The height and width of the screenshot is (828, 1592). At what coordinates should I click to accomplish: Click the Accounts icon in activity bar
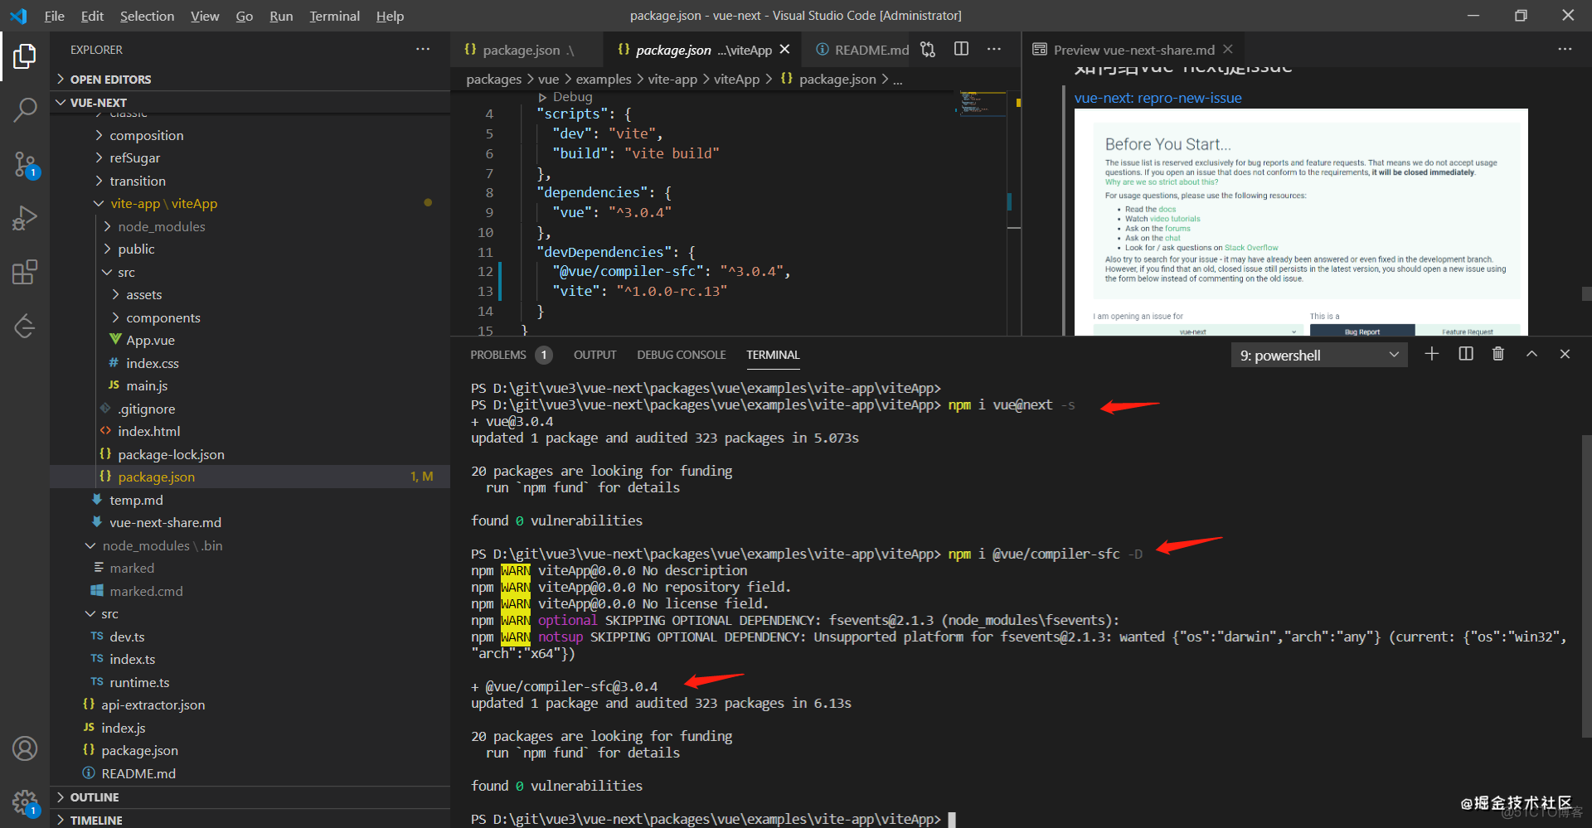pos(25,748)
